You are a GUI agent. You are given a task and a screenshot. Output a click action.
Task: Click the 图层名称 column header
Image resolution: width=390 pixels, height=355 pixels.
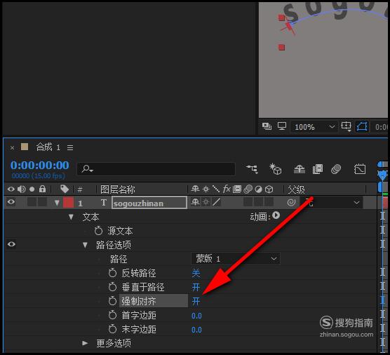[118, 189]
